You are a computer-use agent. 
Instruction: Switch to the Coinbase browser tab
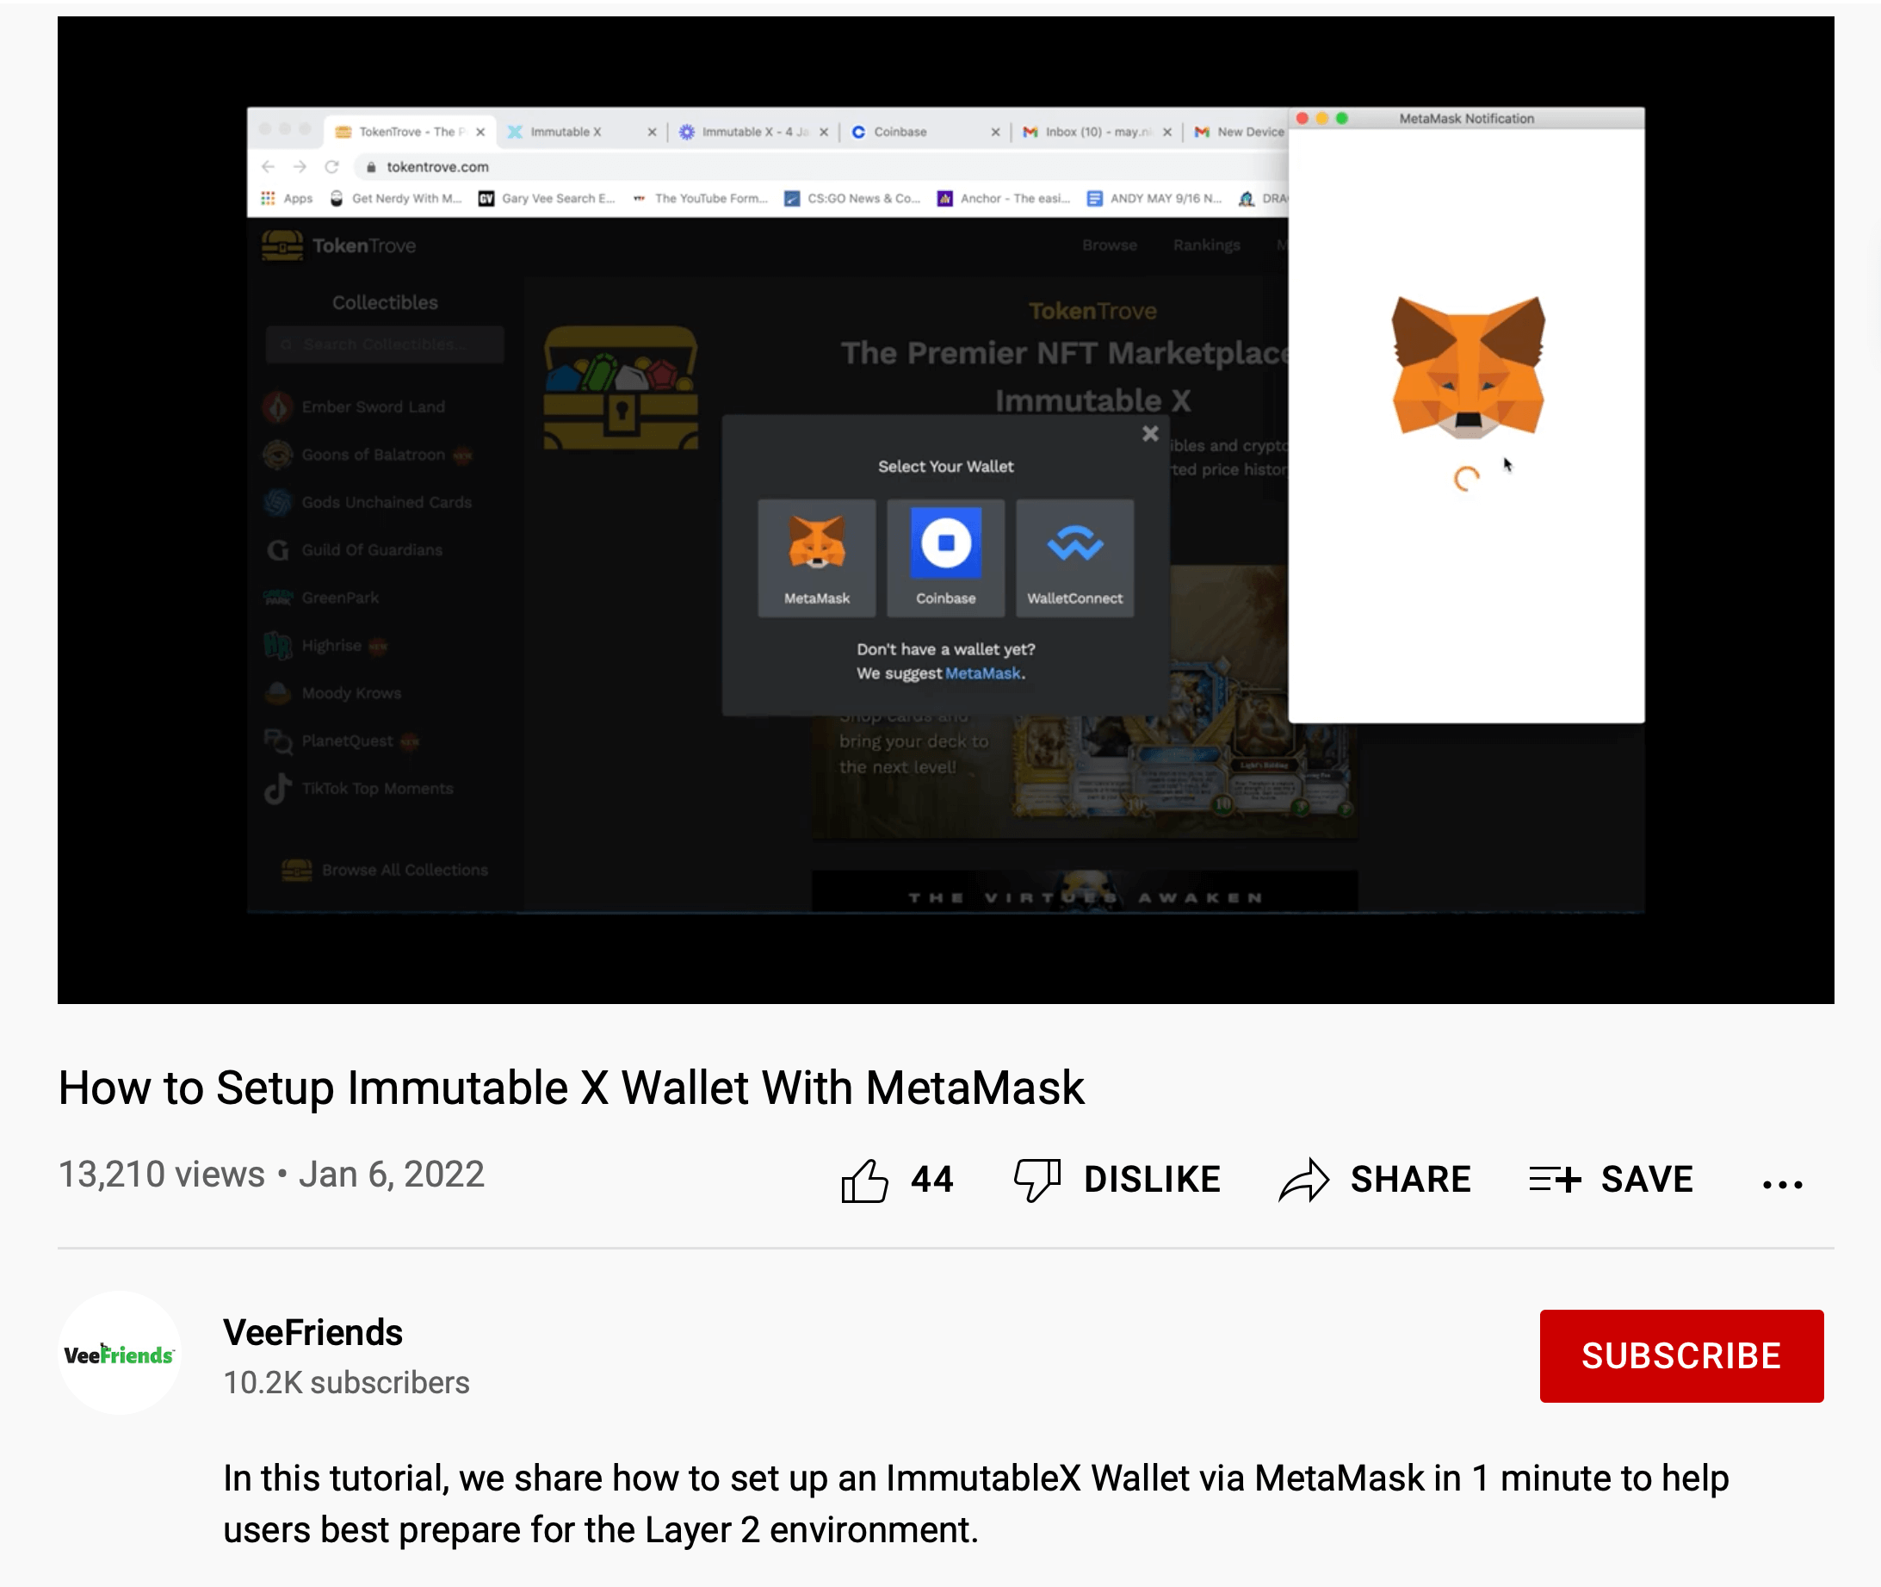click(926, 132)
